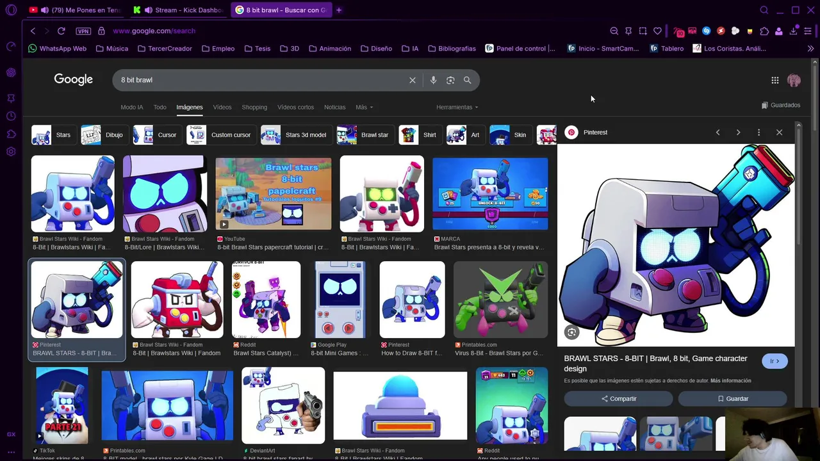Reload the page
This screenshot has height=461, width=820.
point(61,31)
